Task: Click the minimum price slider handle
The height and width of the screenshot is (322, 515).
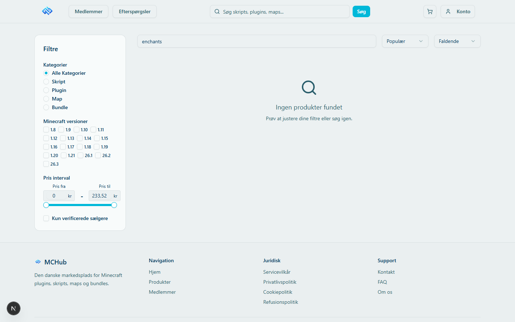Action: 46,205
